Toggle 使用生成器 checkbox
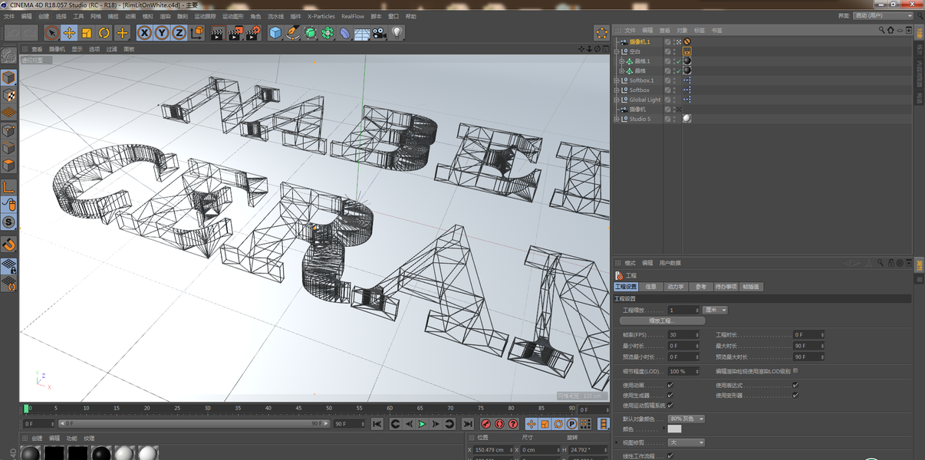 (670, 395)
